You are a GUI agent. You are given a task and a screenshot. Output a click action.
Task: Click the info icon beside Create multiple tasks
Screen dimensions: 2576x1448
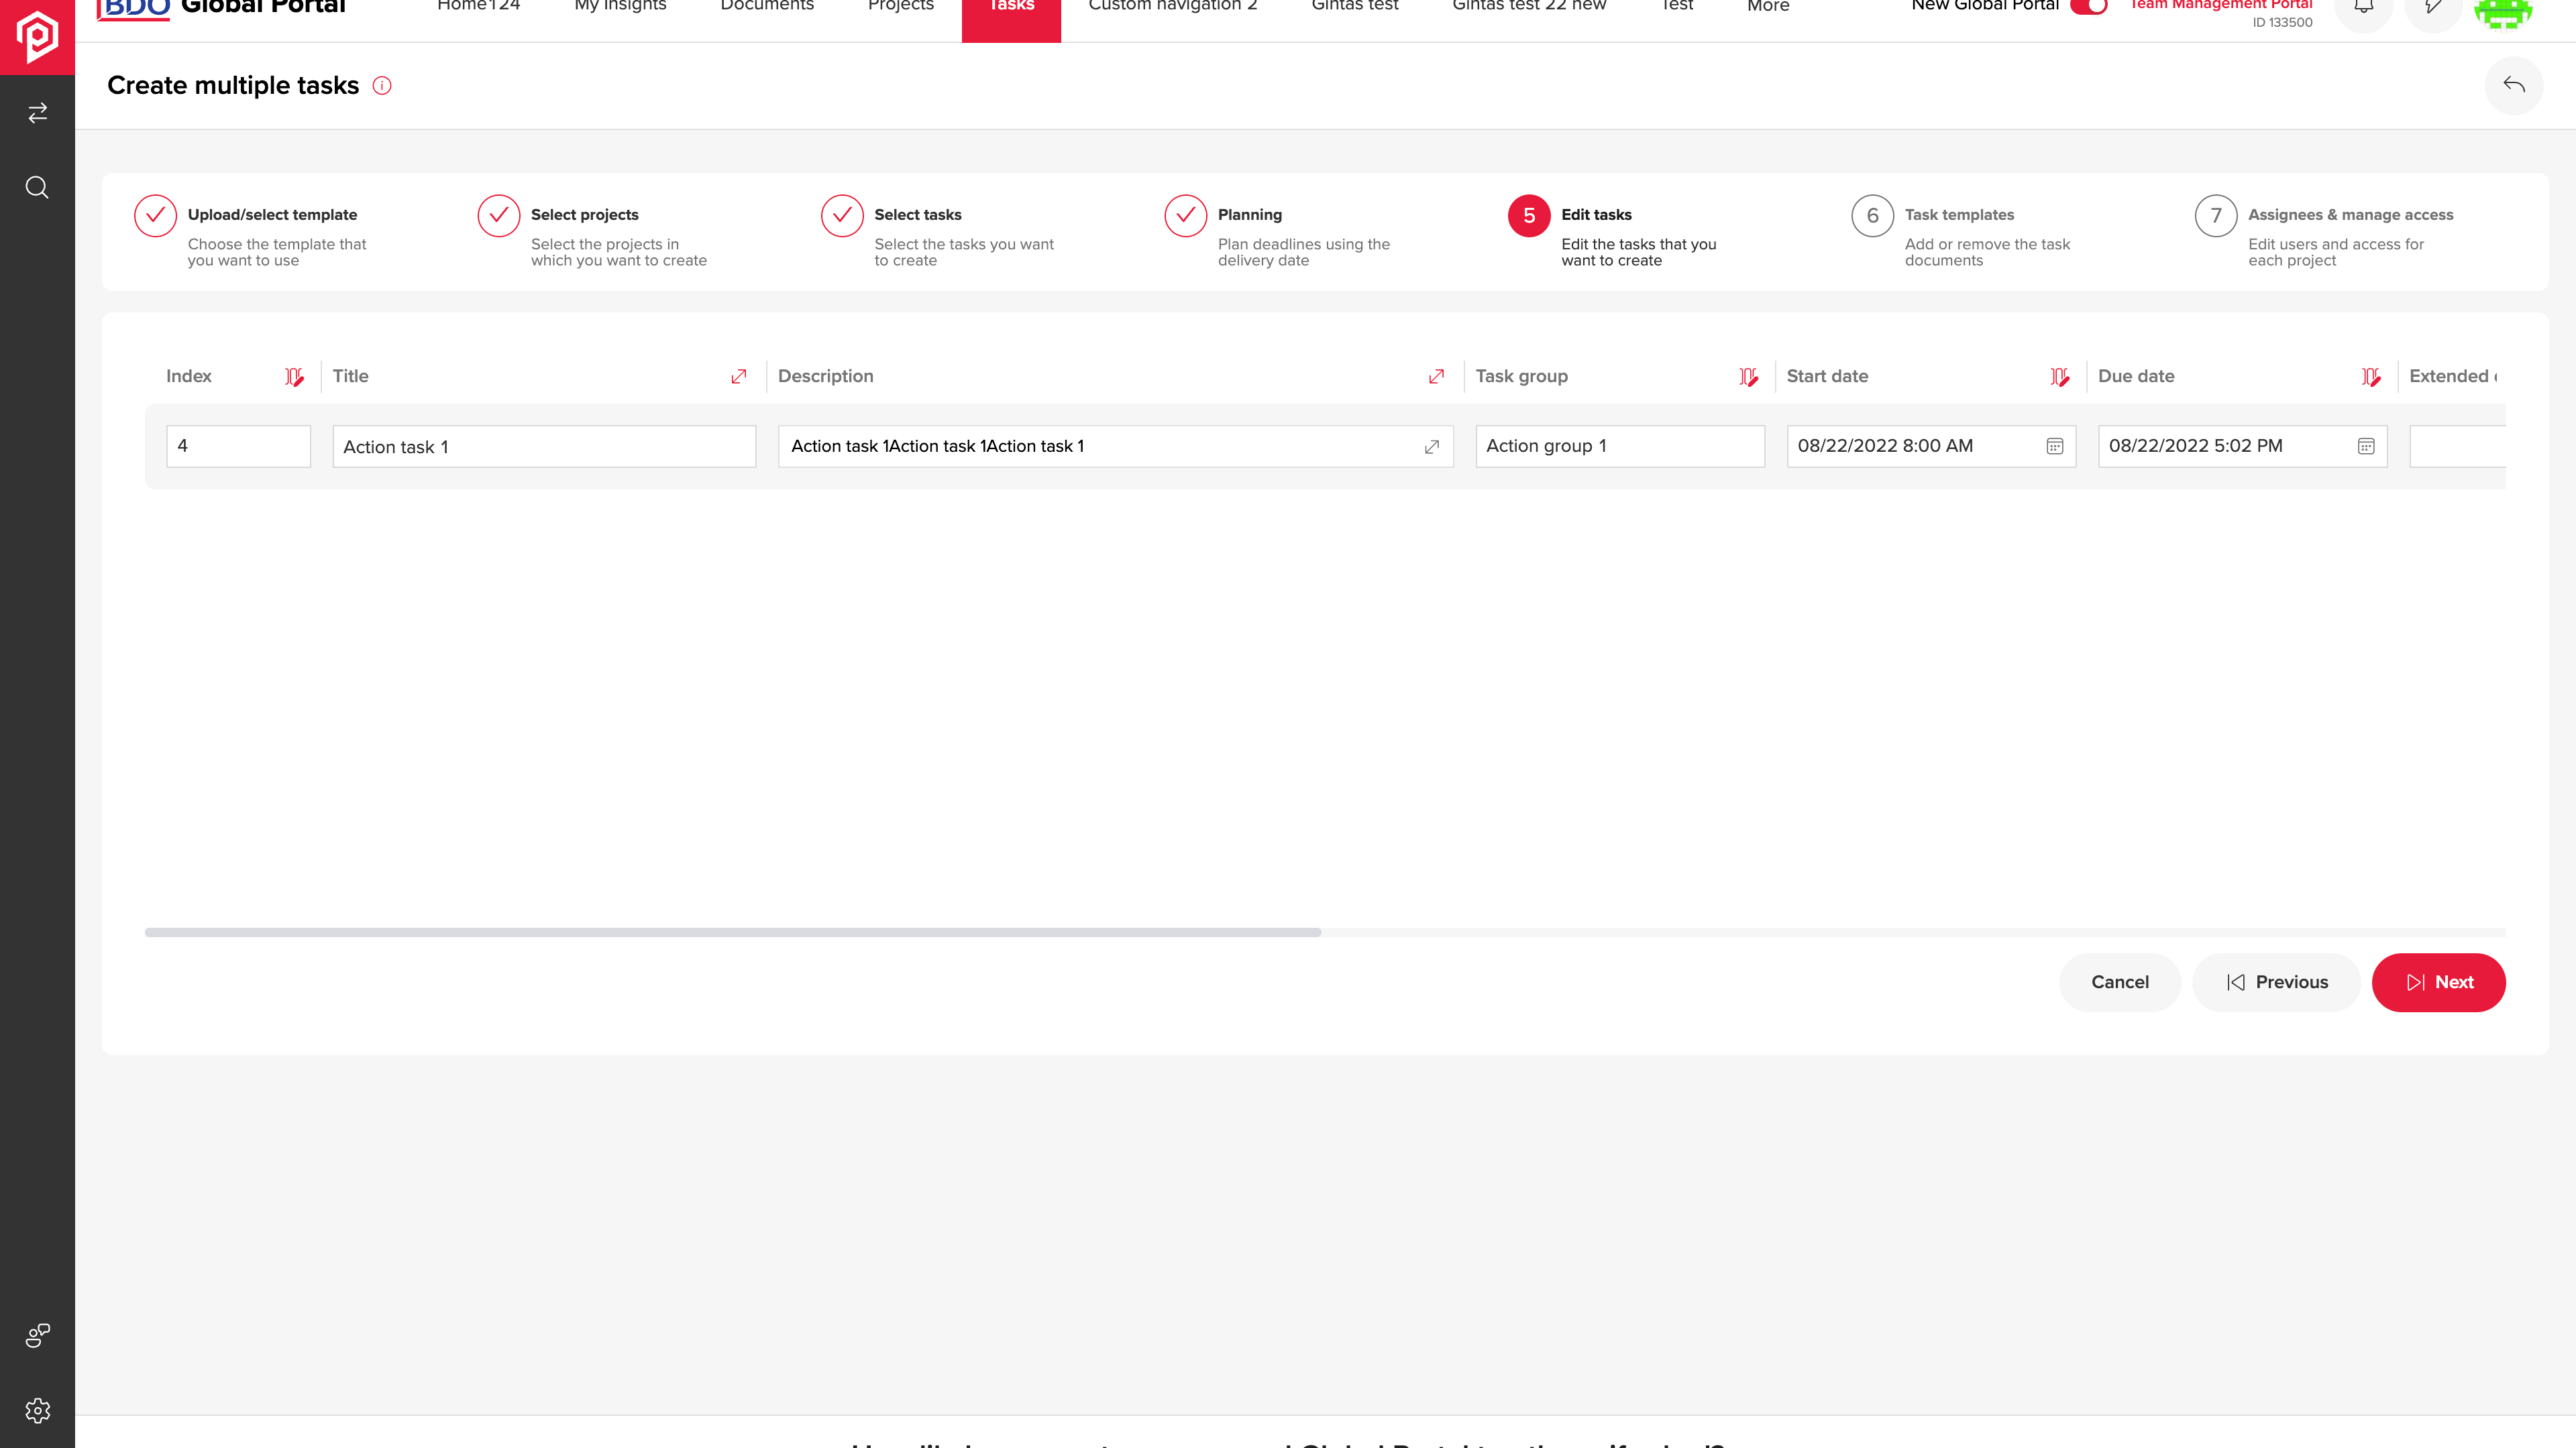(x=382, y=86)
